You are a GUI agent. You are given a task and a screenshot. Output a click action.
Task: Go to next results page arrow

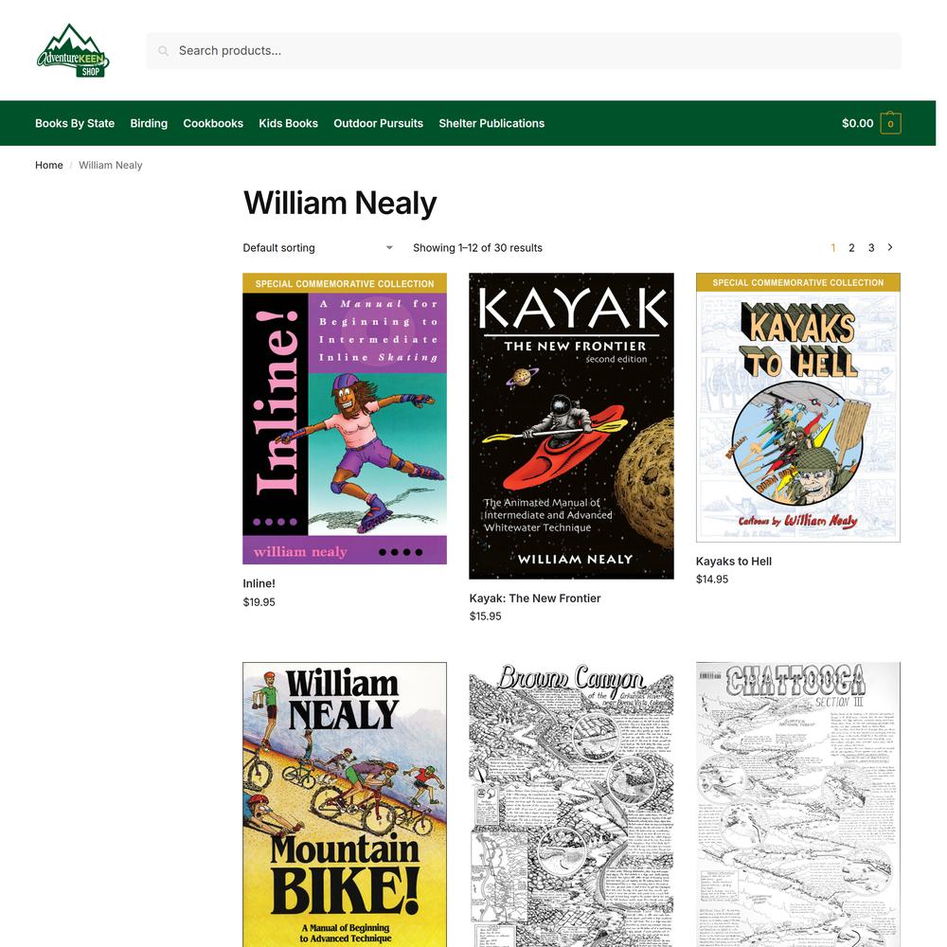pos(889,247)
